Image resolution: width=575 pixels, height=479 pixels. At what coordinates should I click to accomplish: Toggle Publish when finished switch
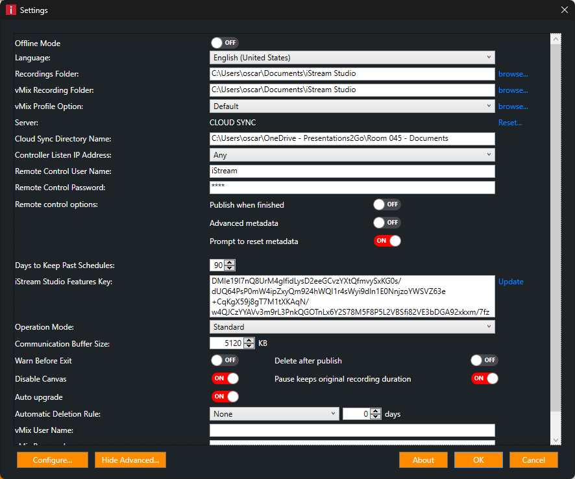point(387,204)
